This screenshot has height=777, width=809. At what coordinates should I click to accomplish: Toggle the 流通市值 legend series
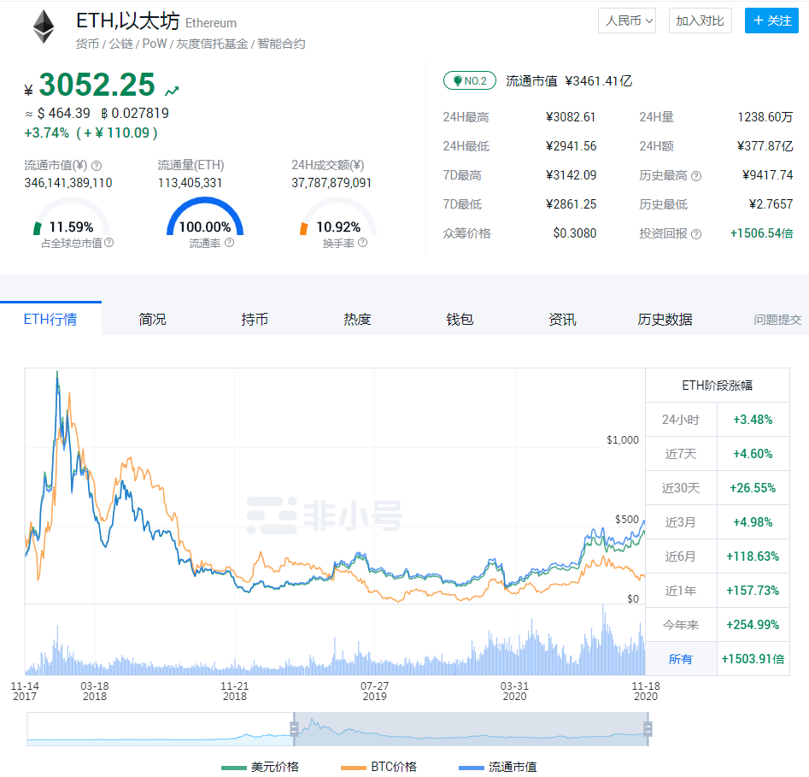pyautogui.click(x=498, y=767)
